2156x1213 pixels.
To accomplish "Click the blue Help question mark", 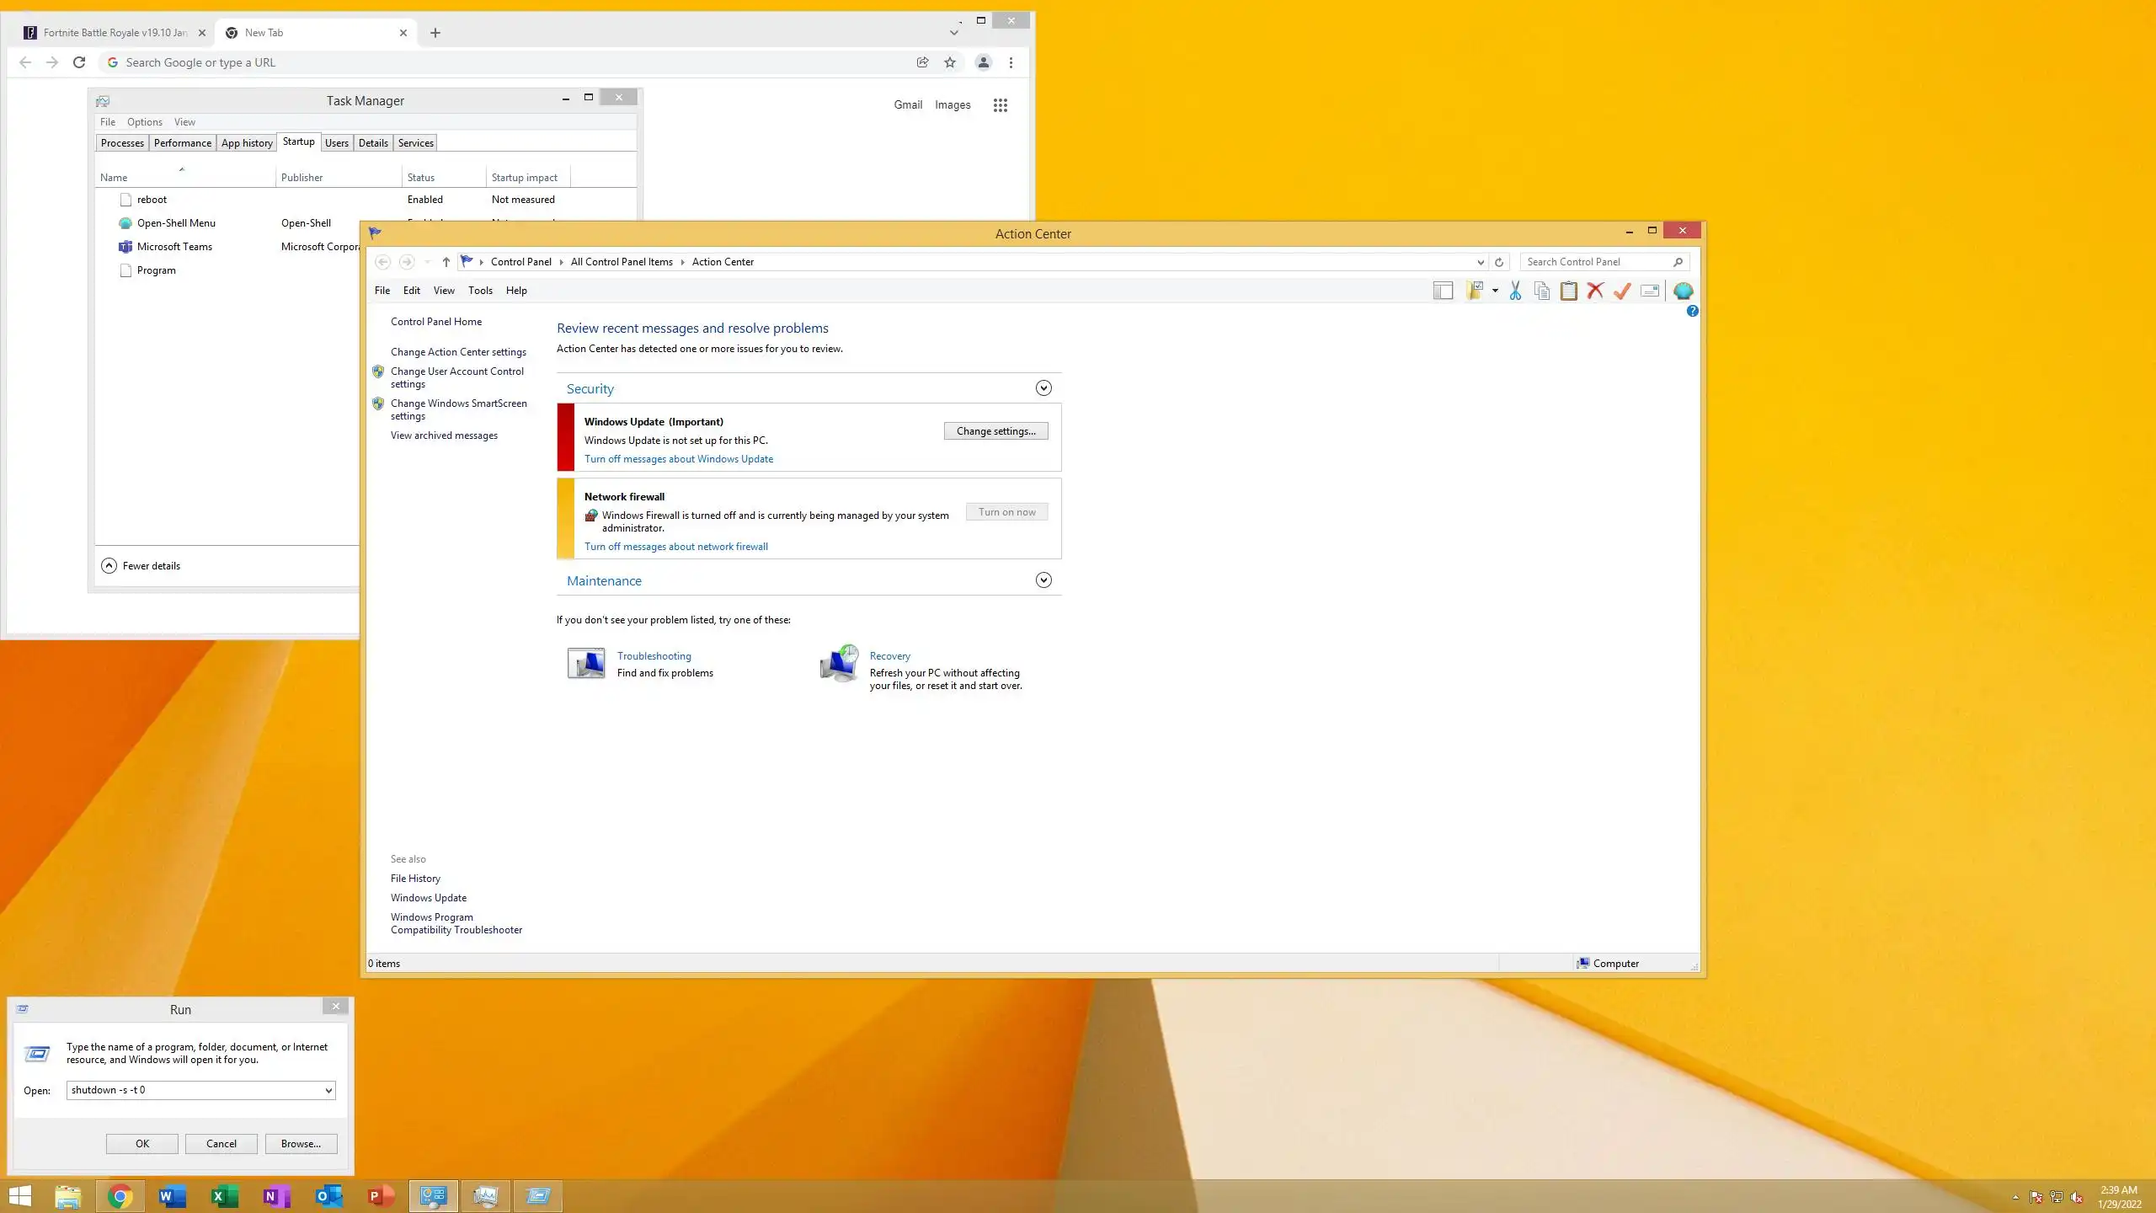I will 1692,312.
